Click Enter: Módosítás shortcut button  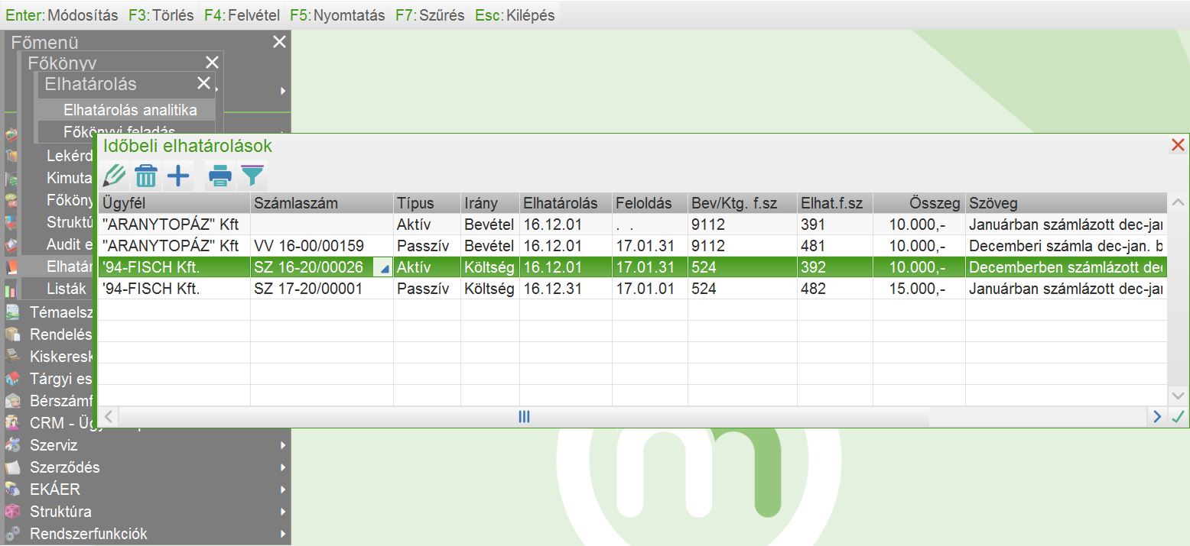[x=62, y=15]
